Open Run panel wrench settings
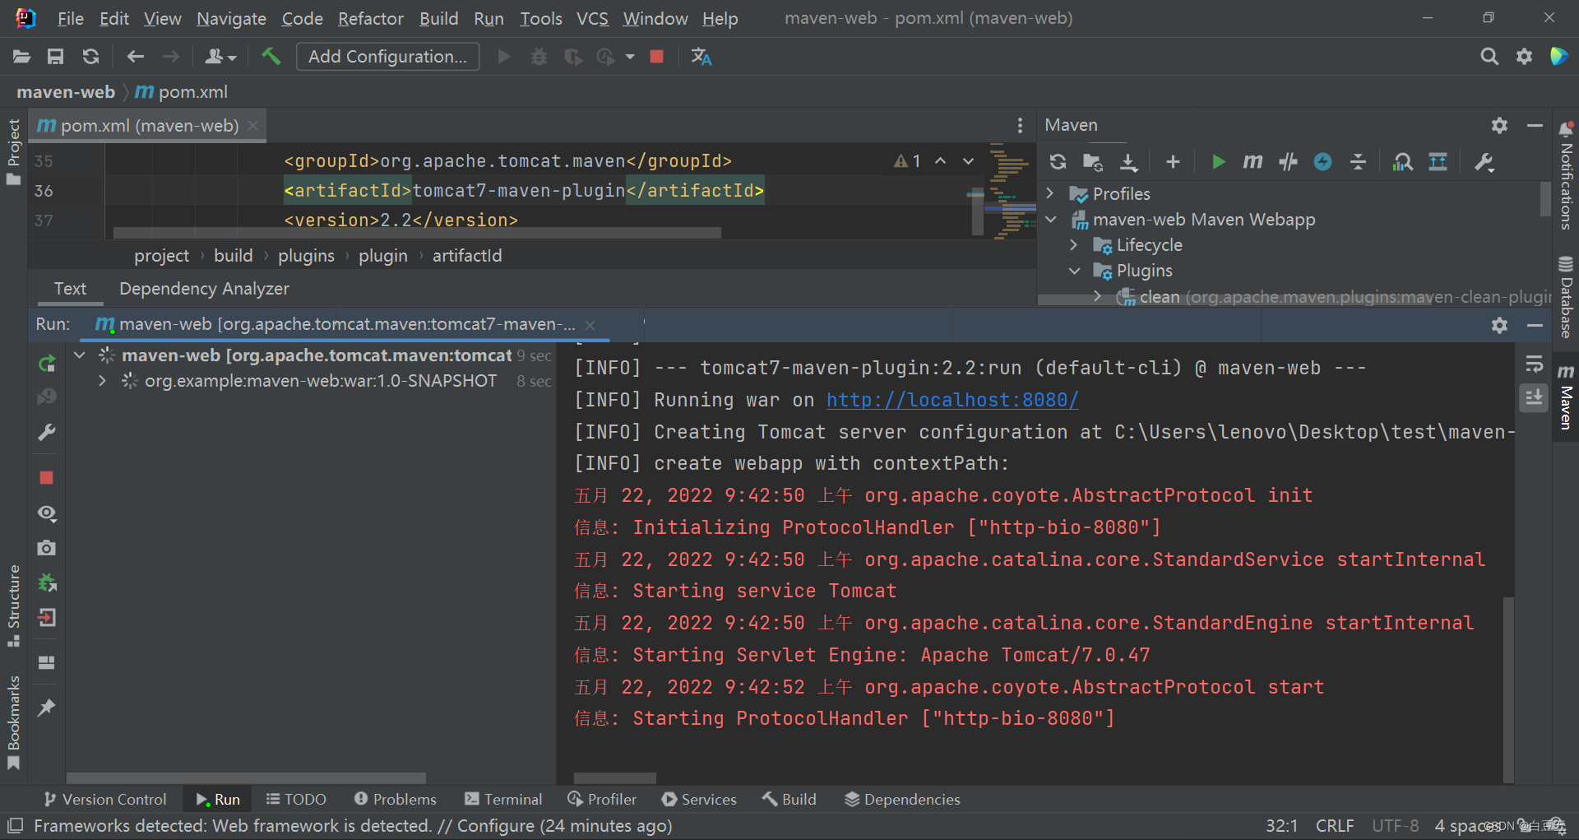The image size is (1579, 840). [47, 432]
